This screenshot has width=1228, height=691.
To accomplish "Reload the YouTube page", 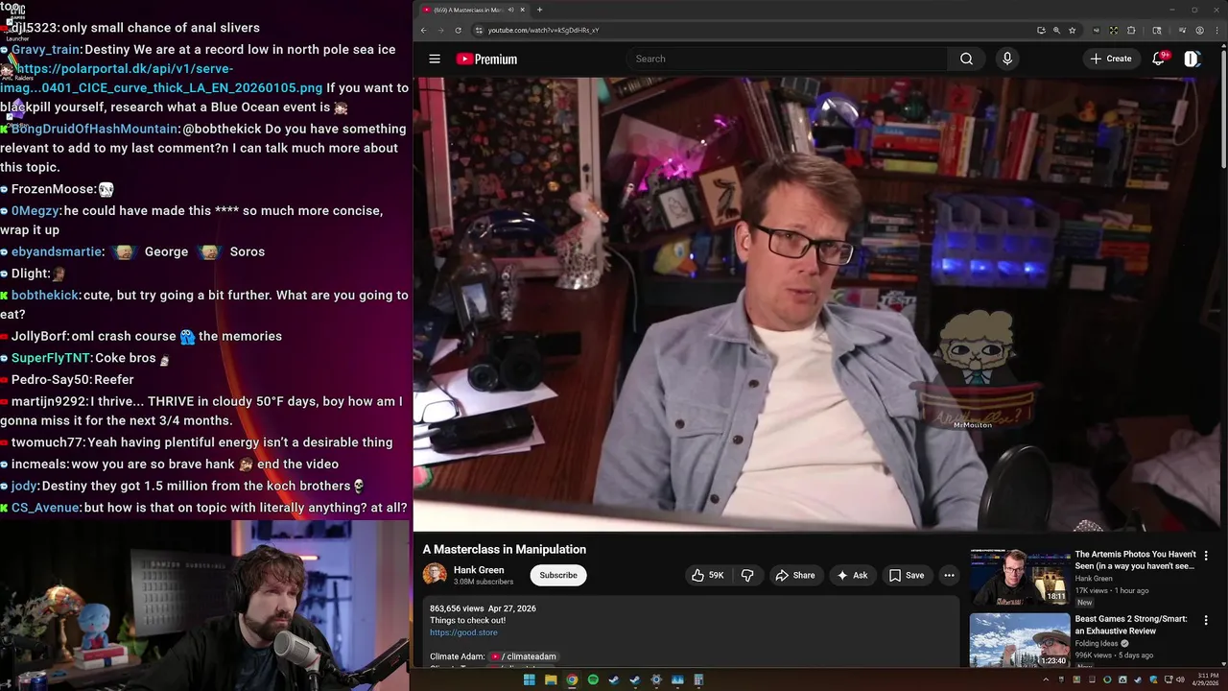I will [x=458, y=30].
